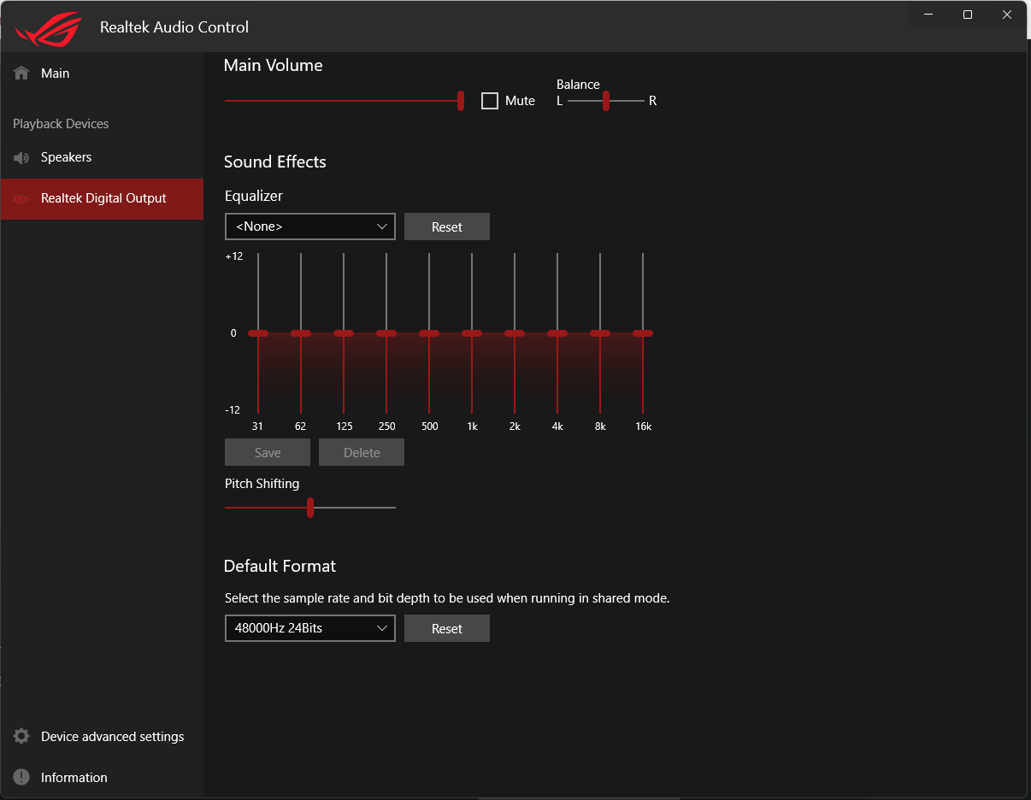
Task: Click the sample rate description text
Action: (x=447, y=598)
